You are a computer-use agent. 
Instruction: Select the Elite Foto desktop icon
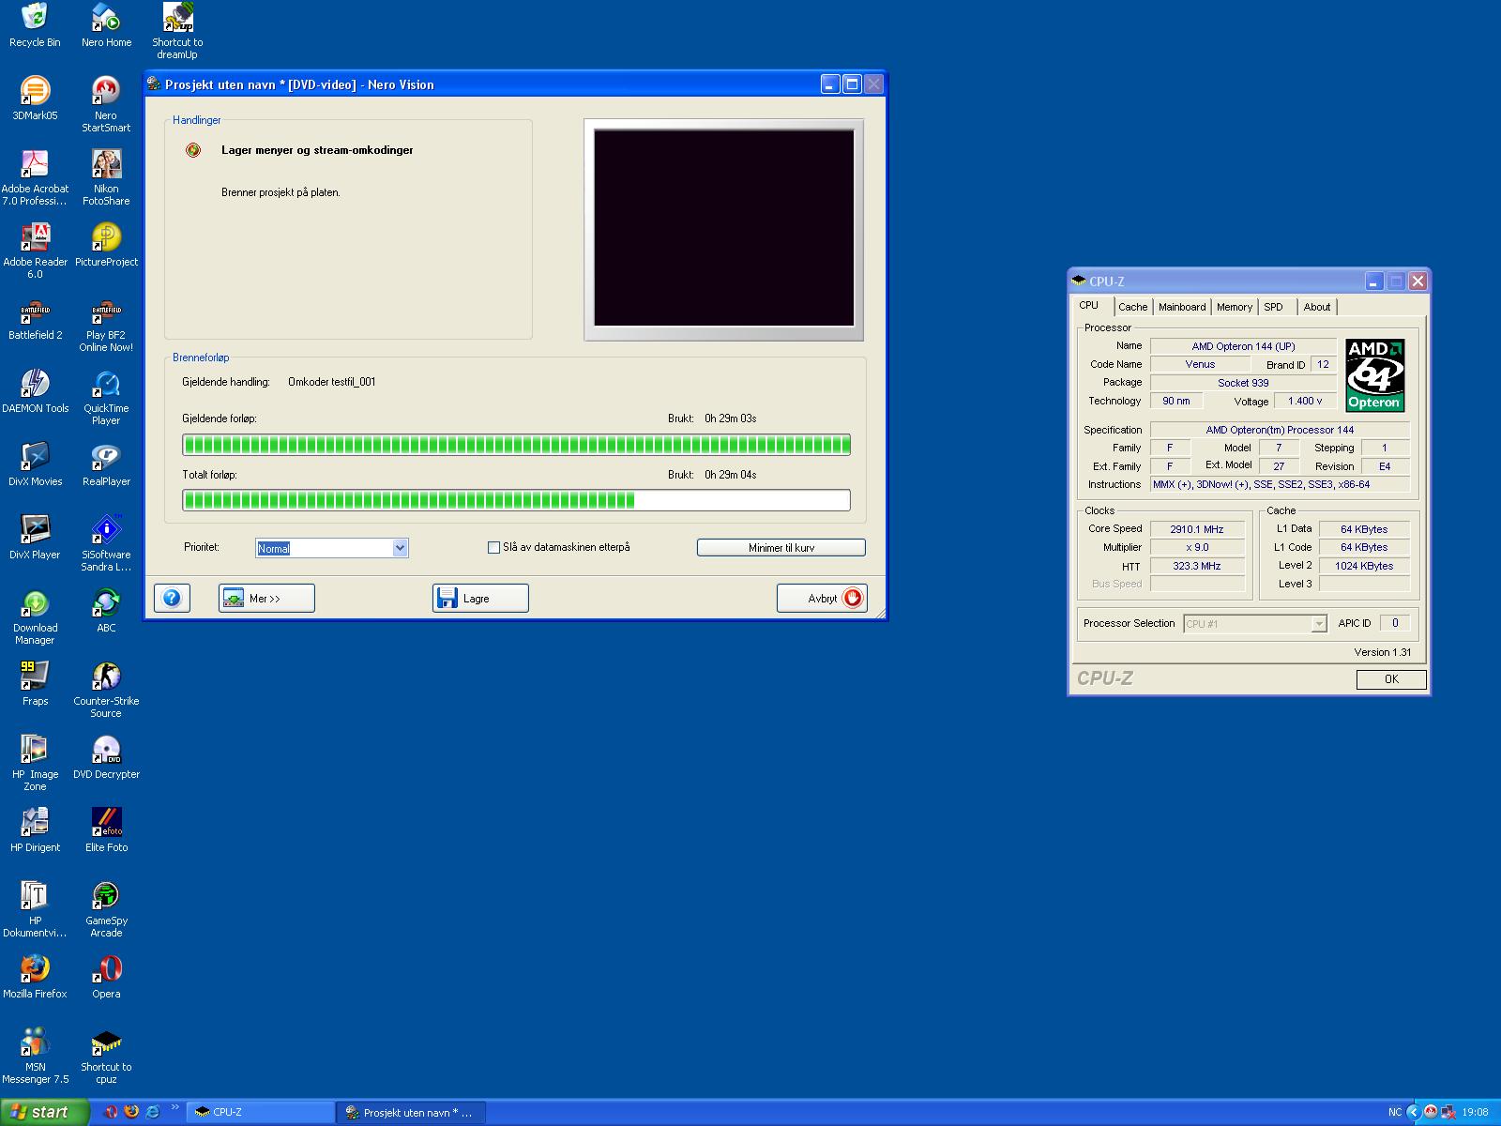coord(106,830)
